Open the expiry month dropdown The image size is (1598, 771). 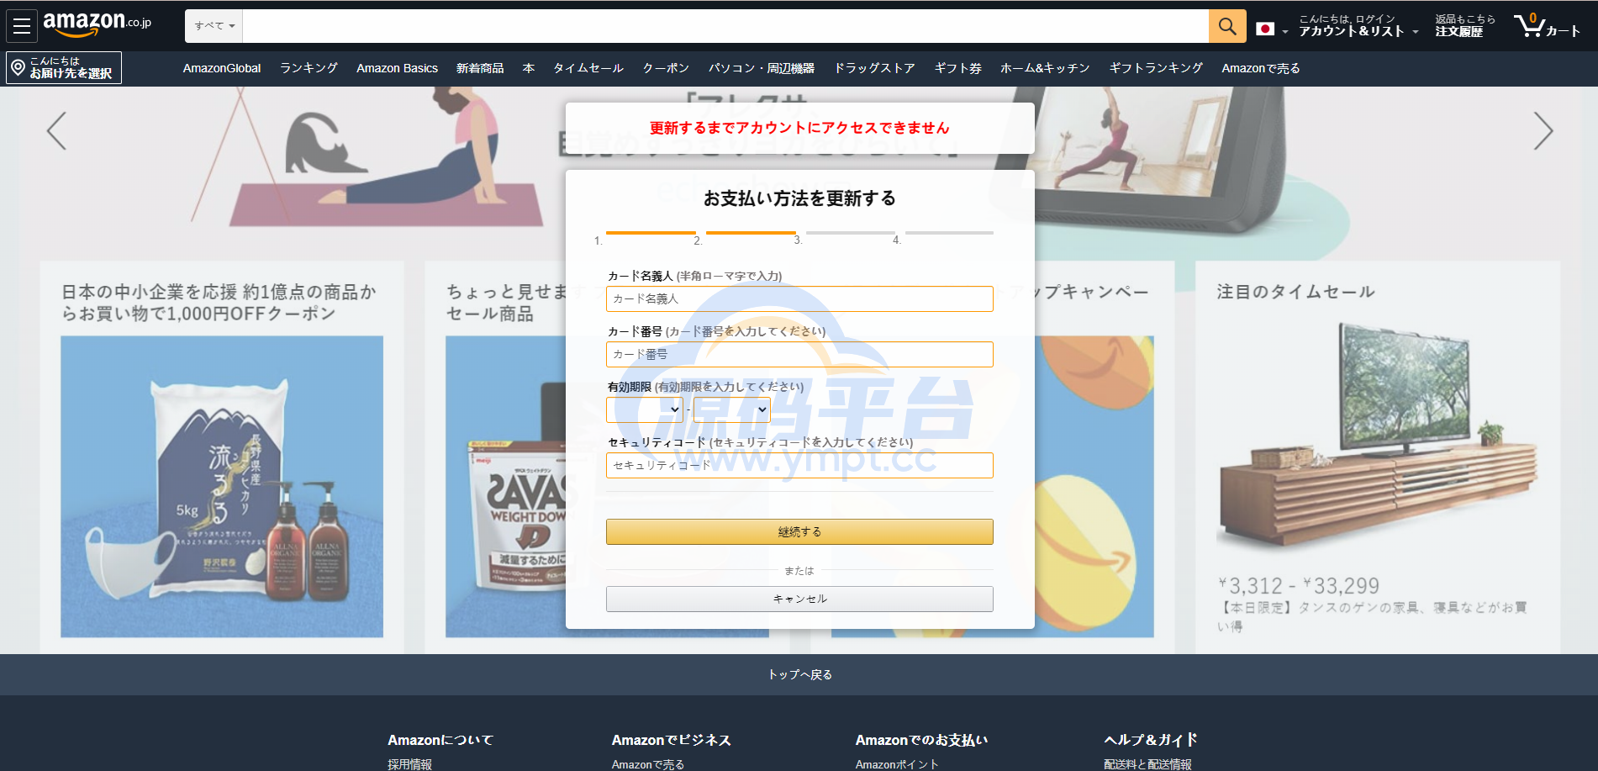coord(645,409)
